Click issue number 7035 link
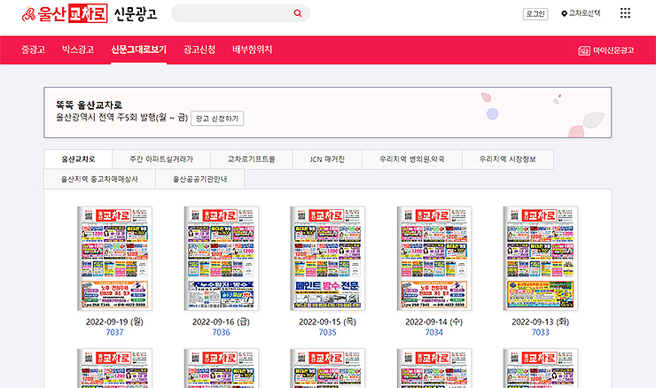This screenshot has width=656, height=388. 328,332
